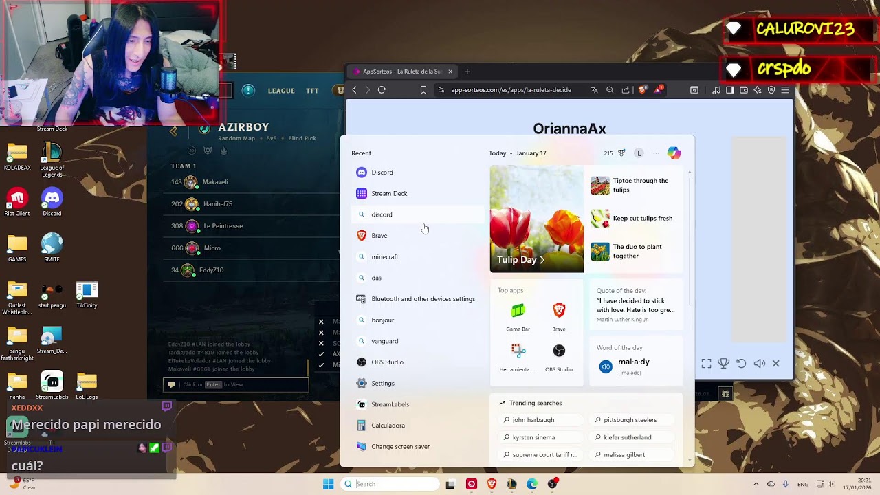Play the malady word pronunciation
The width and height of the screenshot is (880, 495).
606,366
